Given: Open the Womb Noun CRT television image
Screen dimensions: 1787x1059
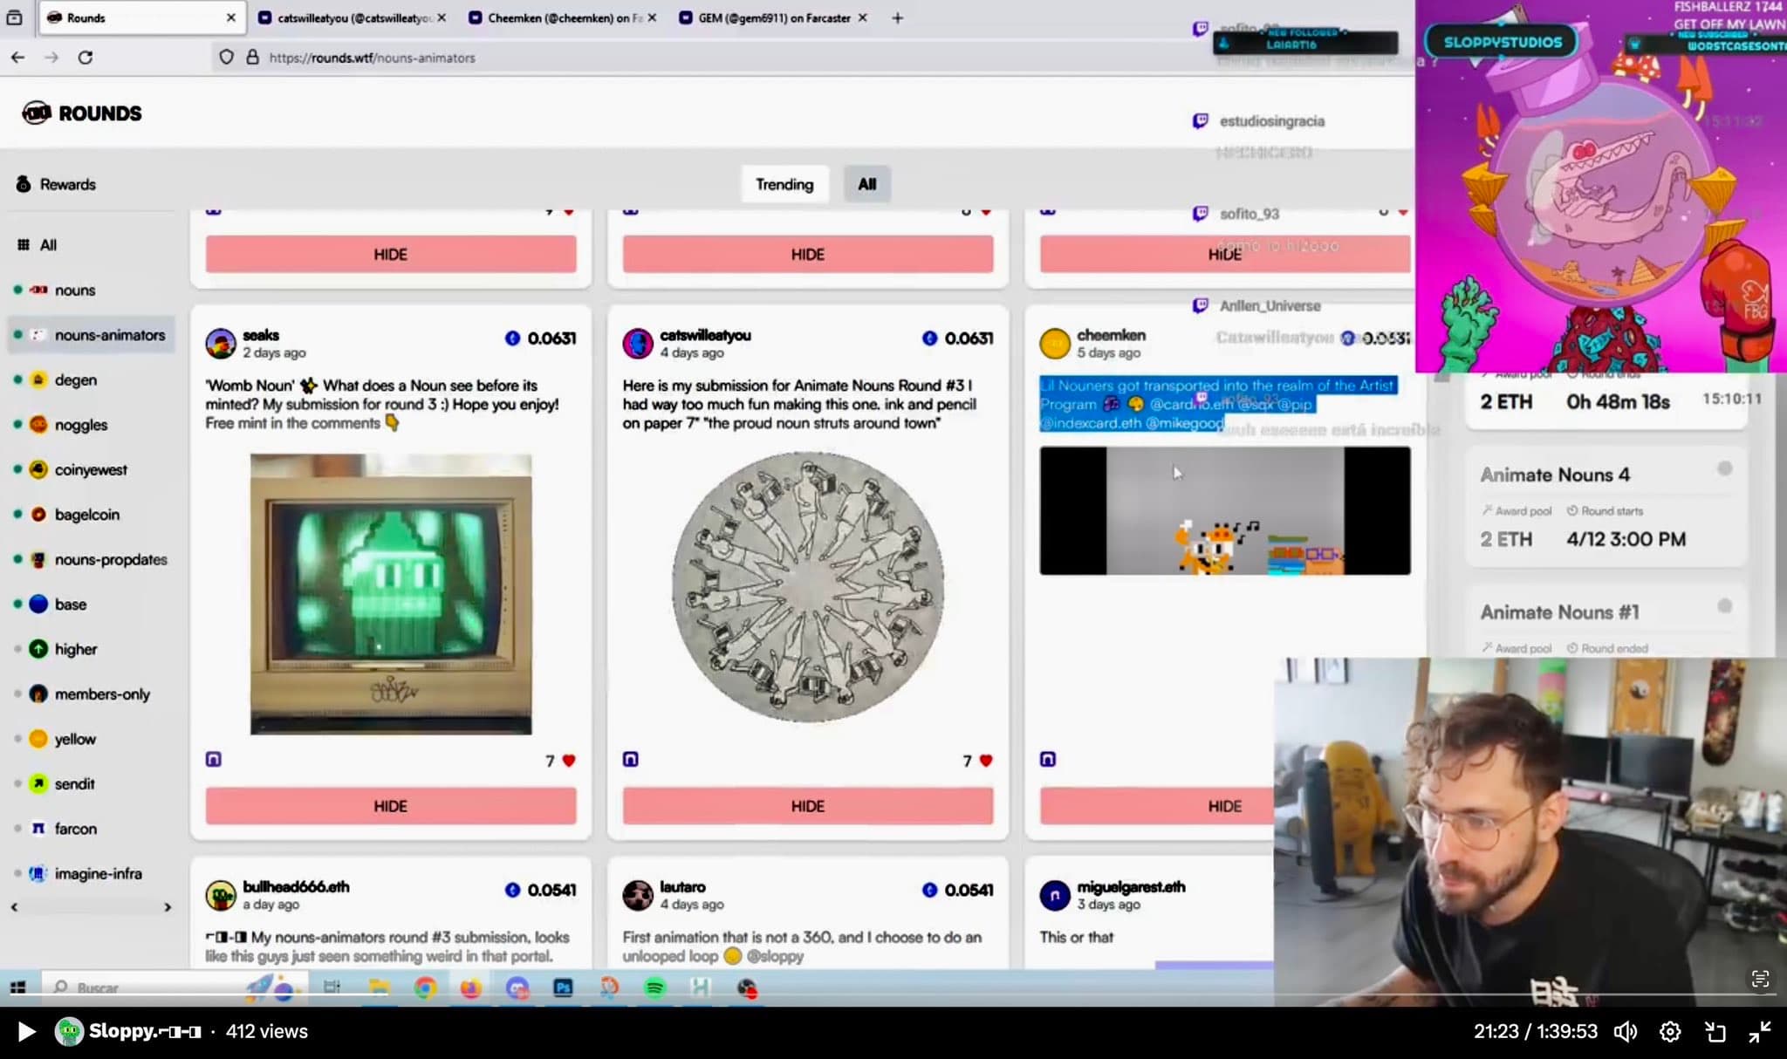Looking at the screenshot, I should click(391, 594).
